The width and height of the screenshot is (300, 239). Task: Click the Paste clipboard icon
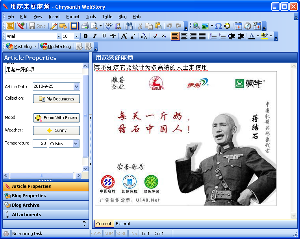(x=158, y=26)
